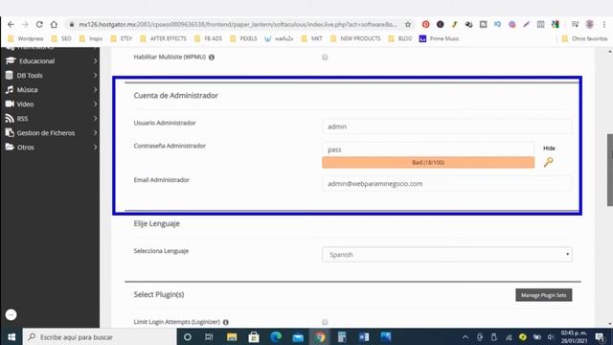
Task: Click the Música note icon
Action: tap(10, 89)
